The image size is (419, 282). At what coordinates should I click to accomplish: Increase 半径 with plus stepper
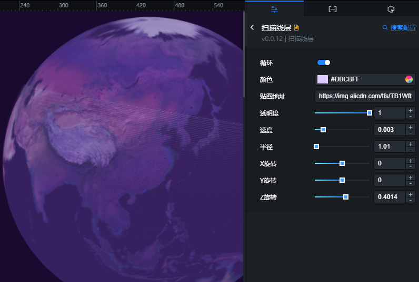pyautogui.click(x=411, y=144)
